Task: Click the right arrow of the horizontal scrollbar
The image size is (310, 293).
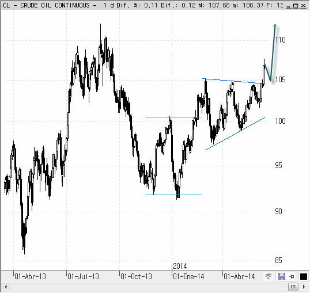Action: pyautogui.click(x=304, y=287)
